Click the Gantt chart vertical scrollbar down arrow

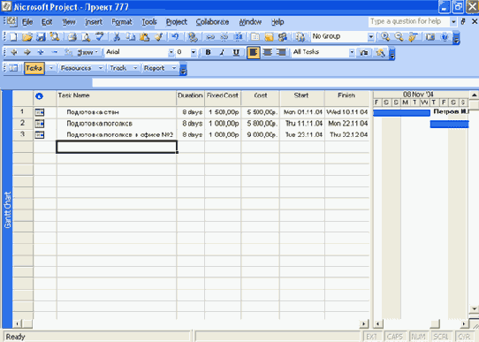coord(474,309)
